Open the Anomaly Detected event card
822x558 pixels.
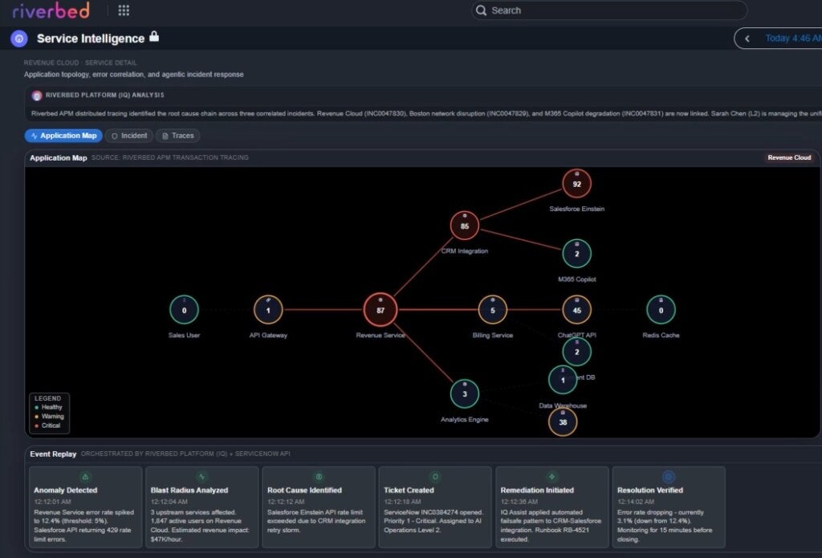click(85, 507)
